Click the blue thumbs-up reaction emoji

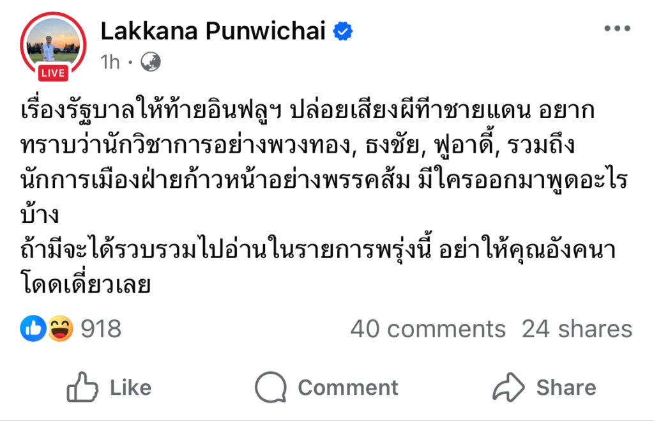click(x=33, y=329)
